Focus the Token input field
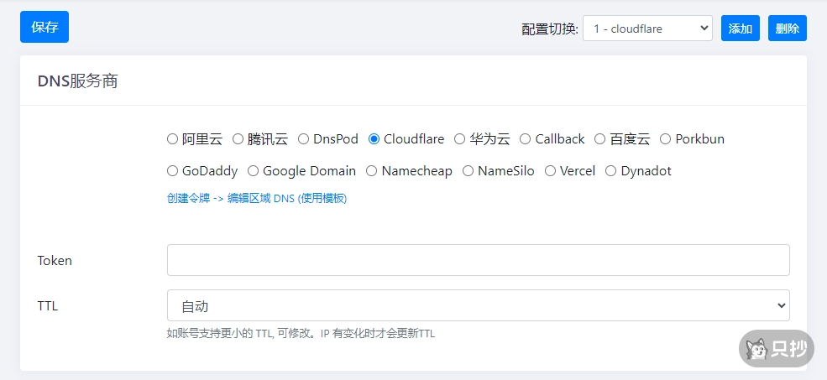 coord(478,260)
